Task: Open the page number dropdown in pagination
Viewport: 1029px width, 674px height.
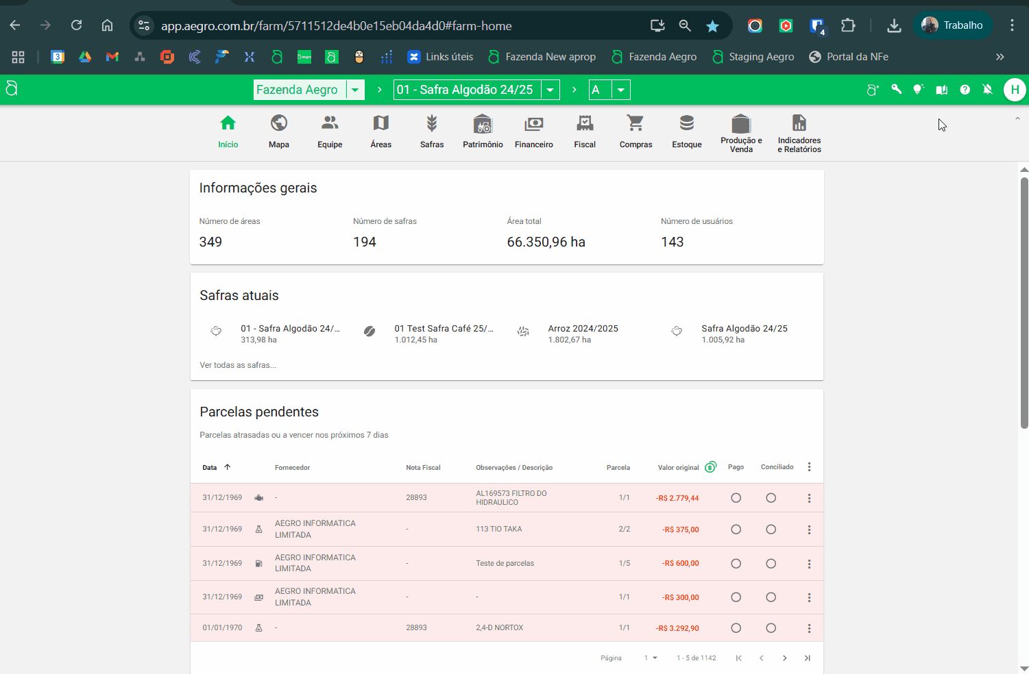Action: pyautogui.click(x=651, y=658)
